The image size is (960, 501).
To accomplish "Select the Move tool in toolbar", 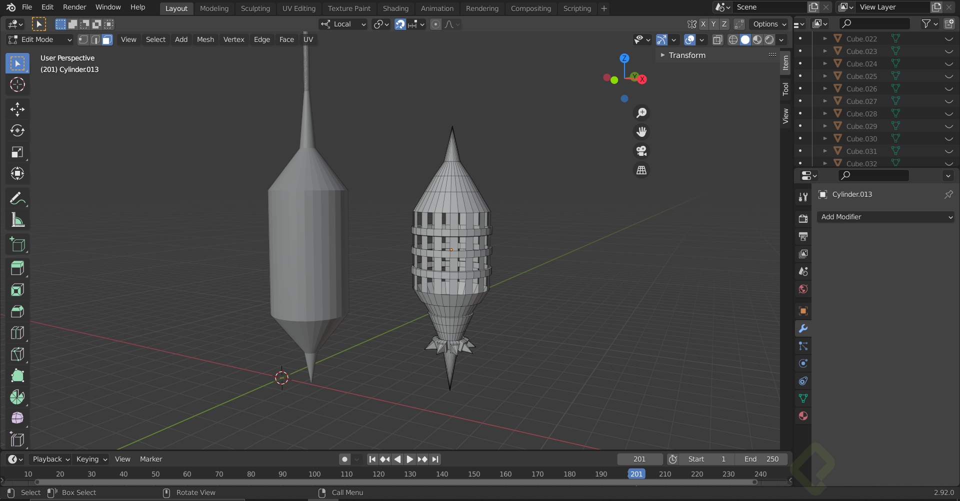I will tap(17, 109).
